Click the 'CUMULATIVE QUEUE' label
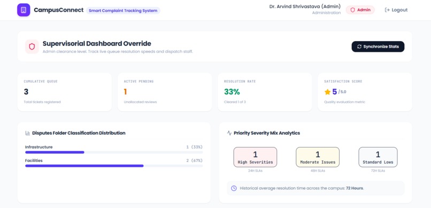Image resolution: width=431 pixels, height=208 pixels. (x=41, y=81)
